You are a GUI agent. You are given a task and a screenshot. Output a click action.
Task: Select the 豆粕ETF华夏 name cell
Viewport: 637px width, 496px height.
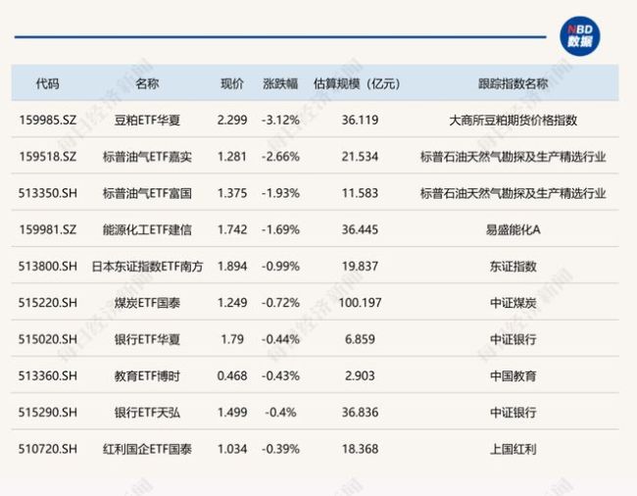click(147, 121)
